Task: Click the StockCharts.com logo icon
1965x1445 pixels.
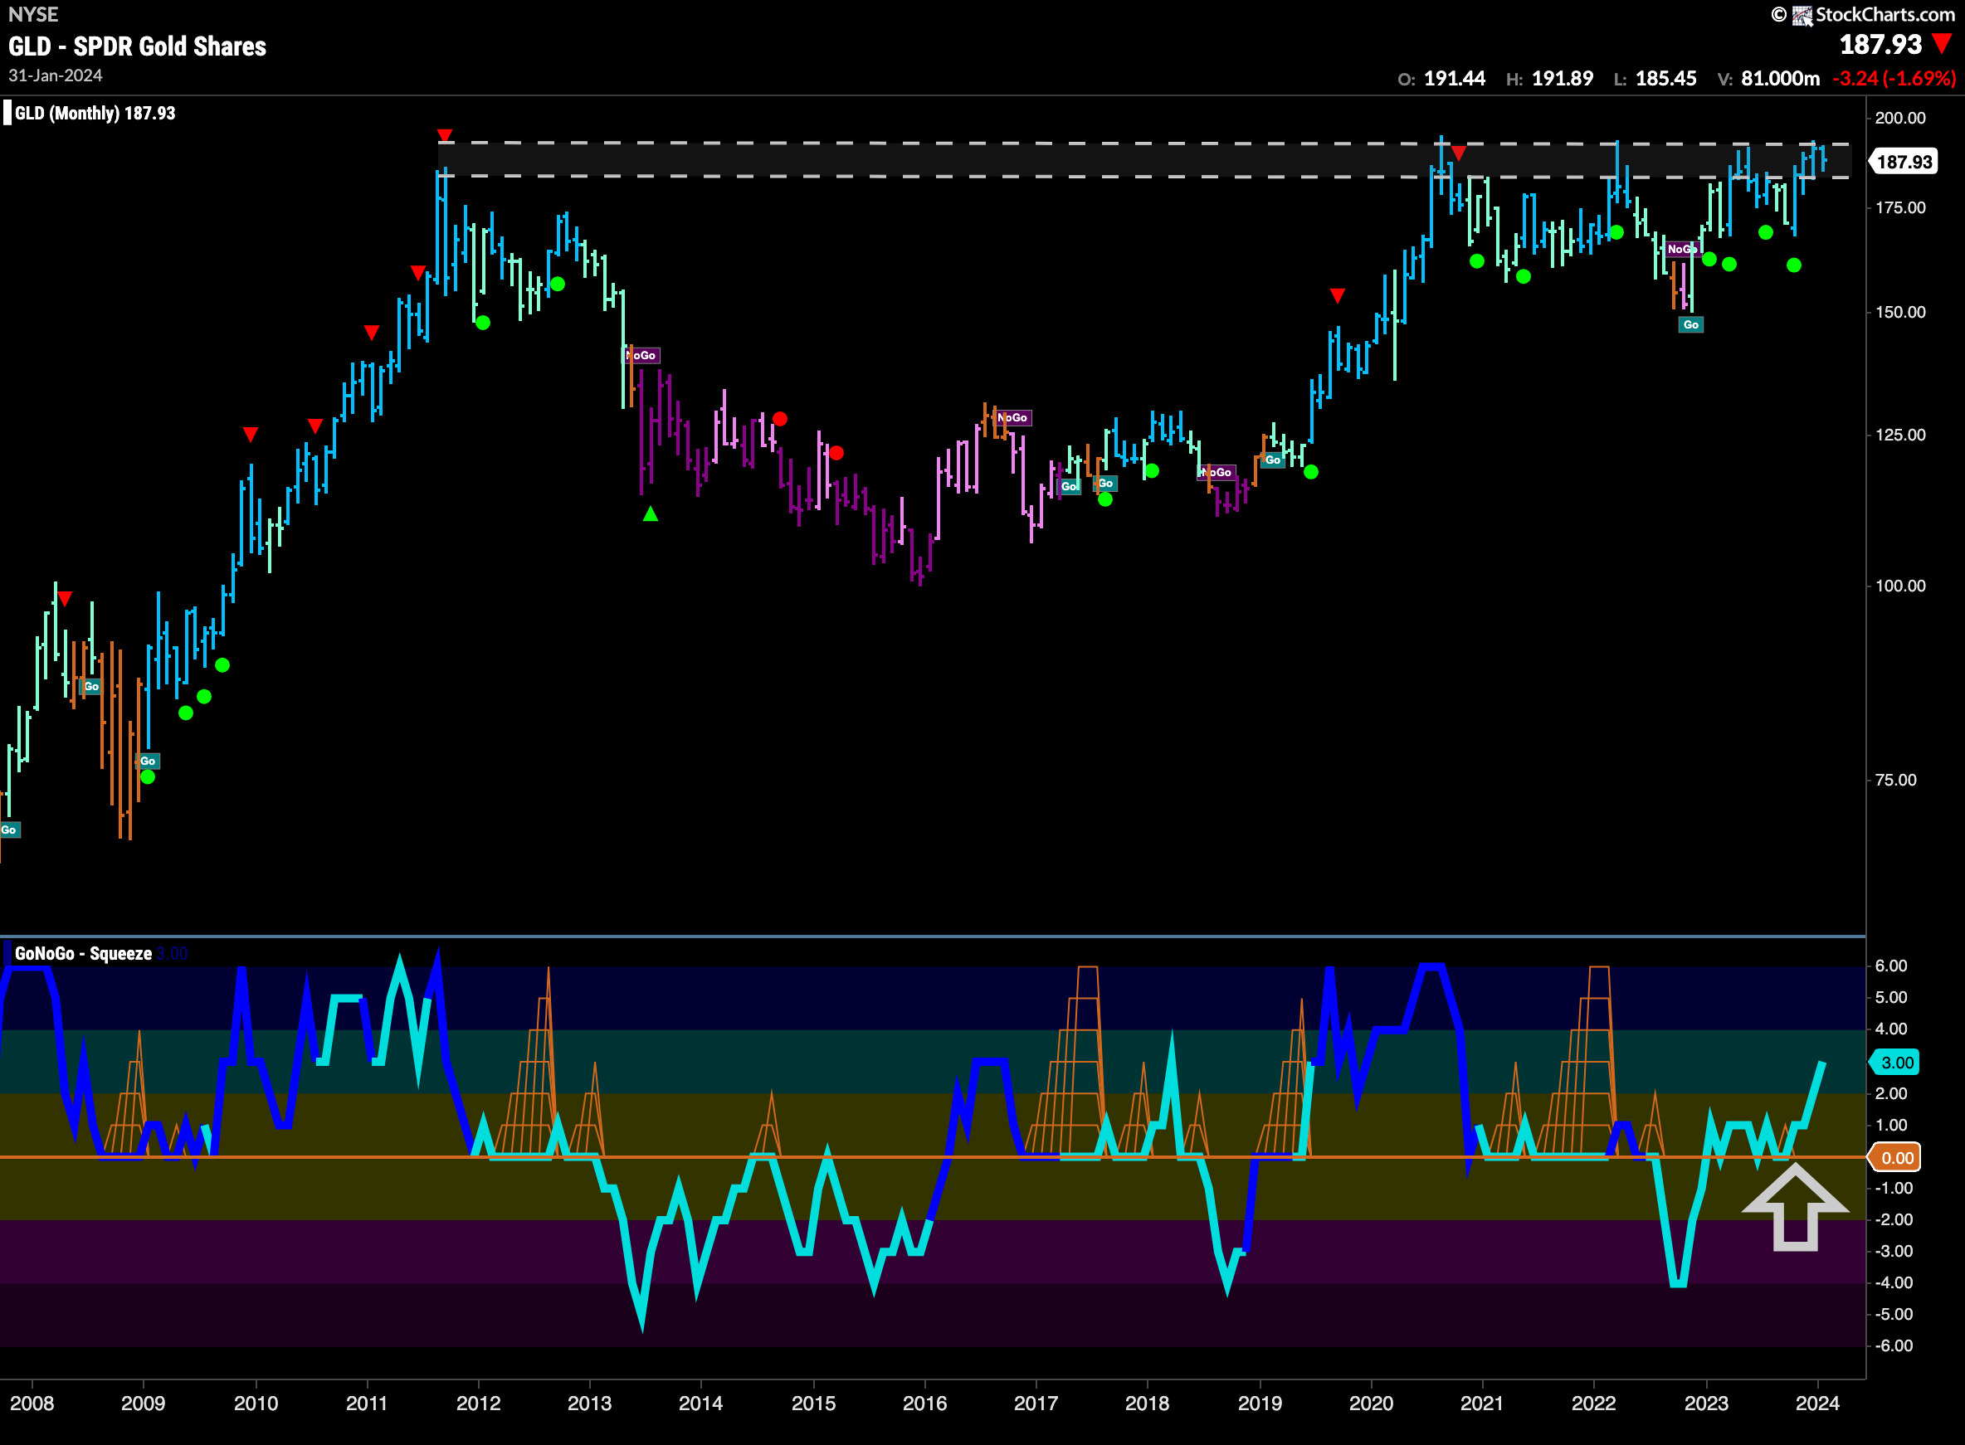Action: click(x=1802, y=15)
